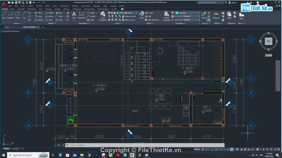
Task: Click the Table tool
Action: [x=91, y=20]
